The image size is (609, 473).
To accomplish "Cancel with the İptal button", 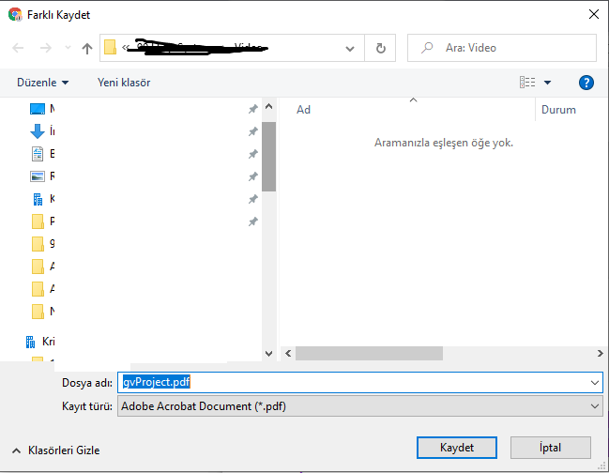I will pyautogui.click(x=550, y=448).
